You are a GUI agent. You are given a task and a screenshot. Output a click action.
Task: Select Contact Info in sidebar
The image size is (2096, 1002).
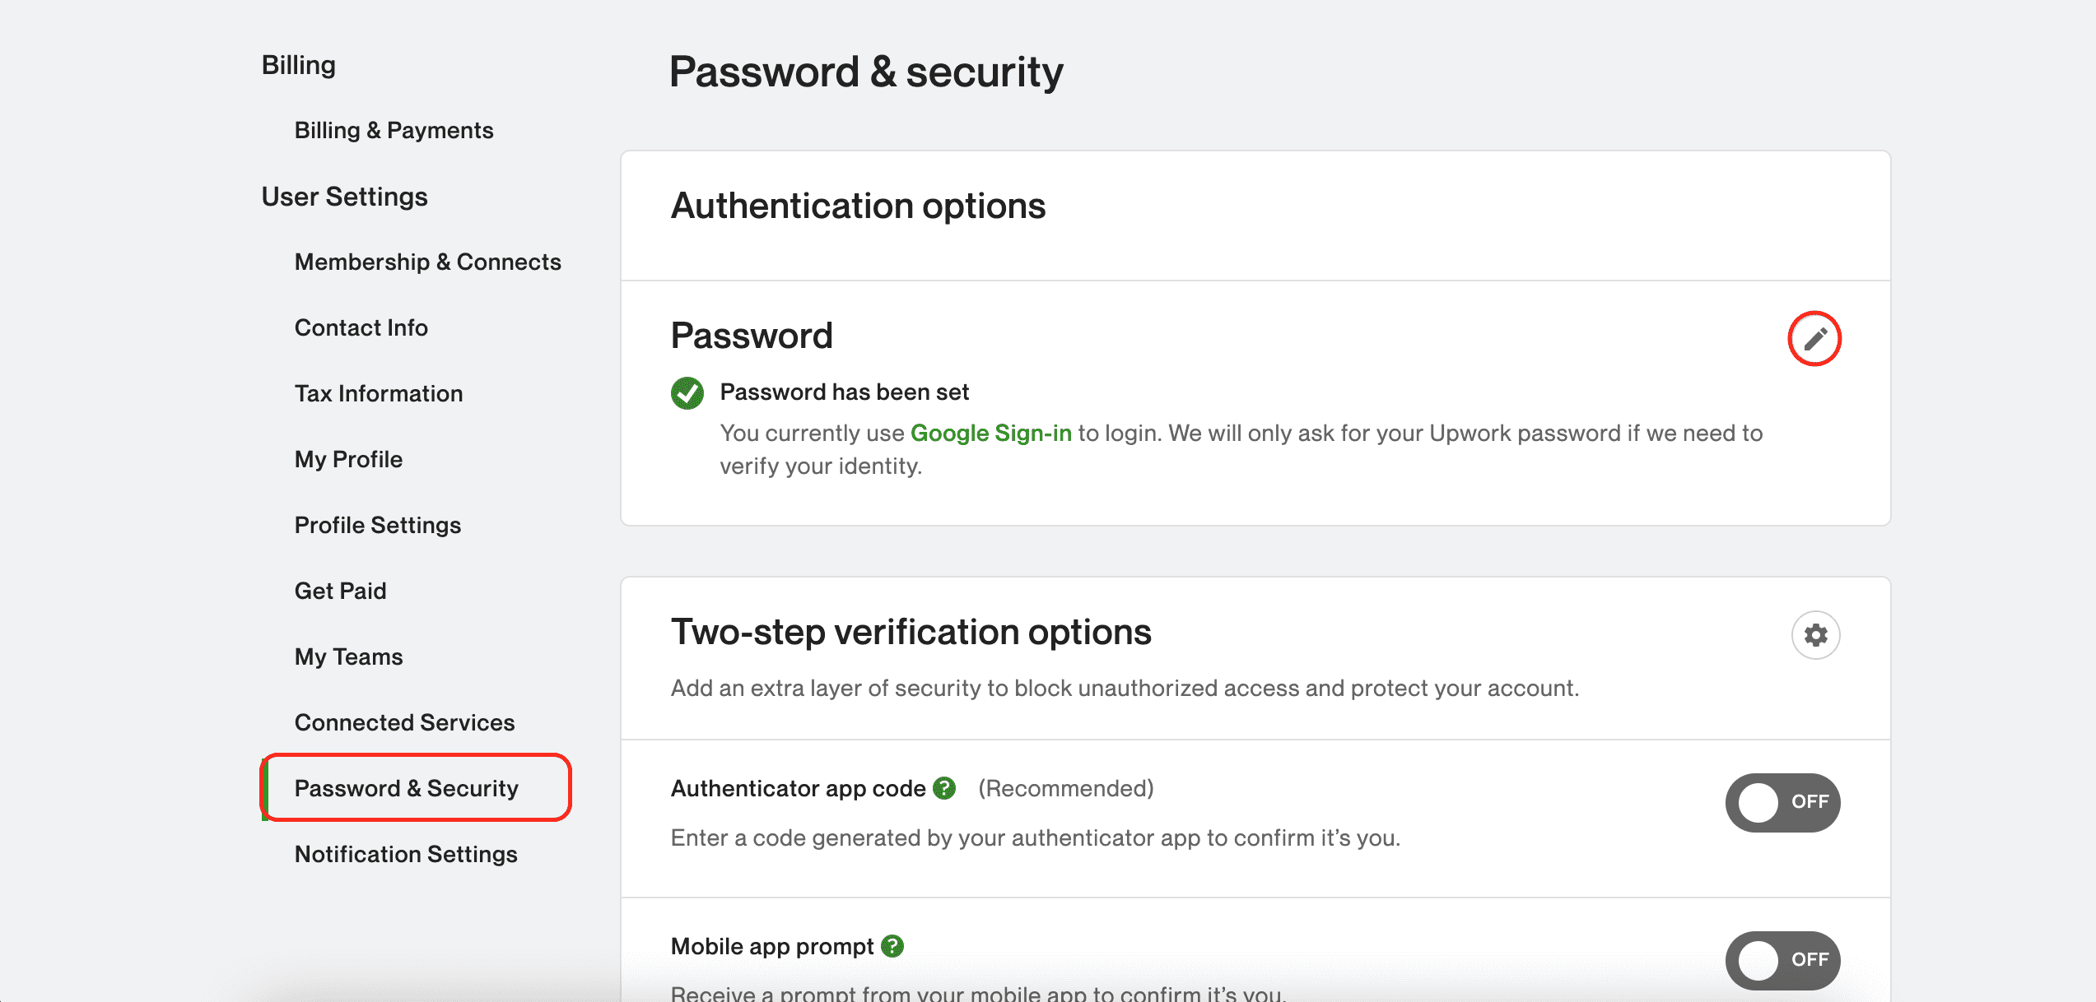(361, 327)
